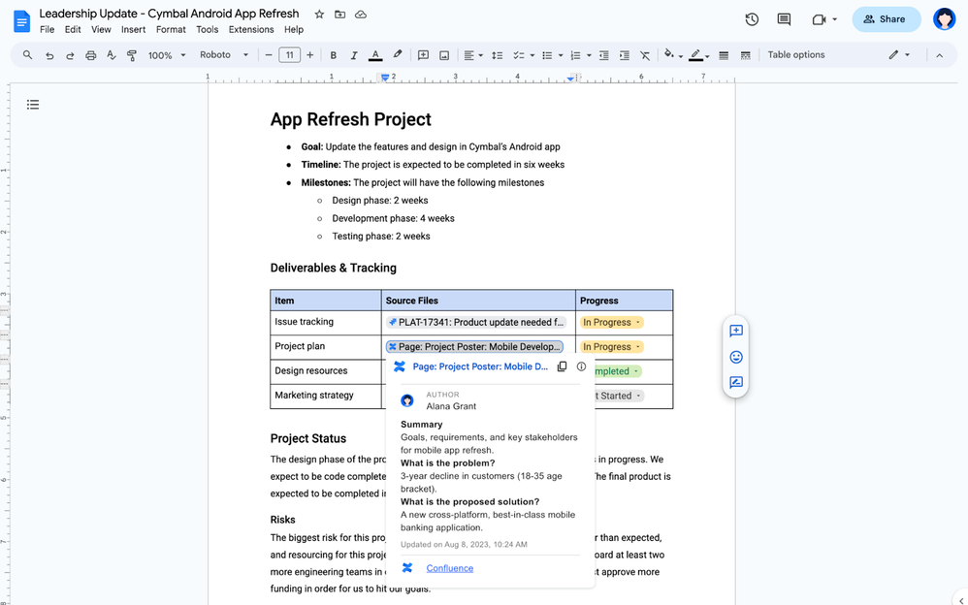Click the Google Docs home icon

click(x=21, y=21)
